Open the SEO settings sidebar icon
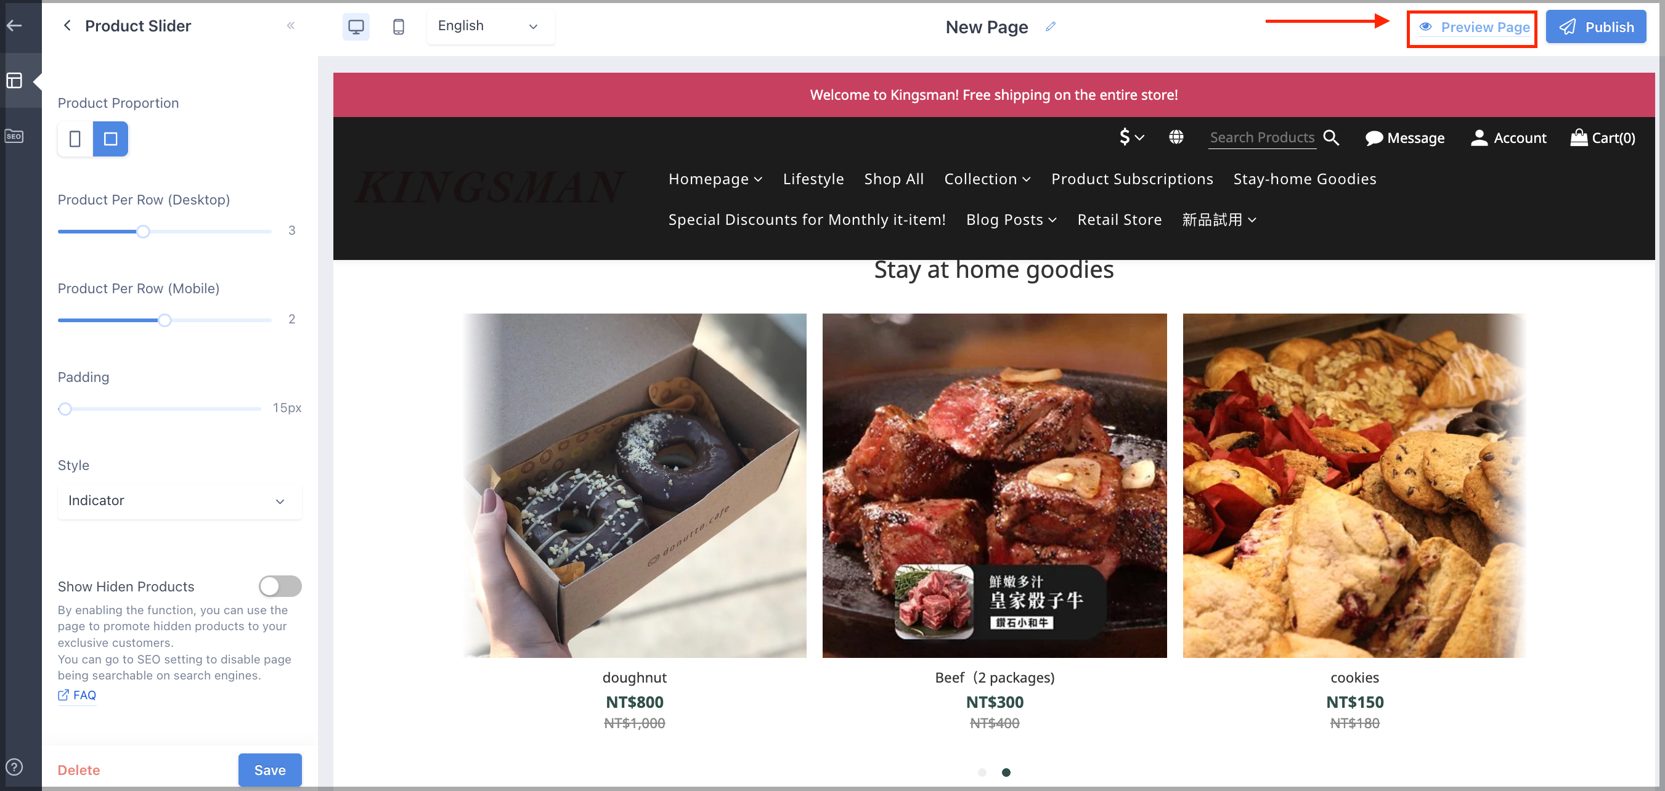Image resolution: width=1665 pixels, height=791 pixels. coord(14,136)
